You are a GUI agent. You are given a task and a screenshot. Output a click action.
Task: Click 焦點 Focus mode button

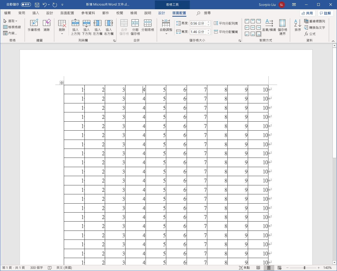pos(244,268)
